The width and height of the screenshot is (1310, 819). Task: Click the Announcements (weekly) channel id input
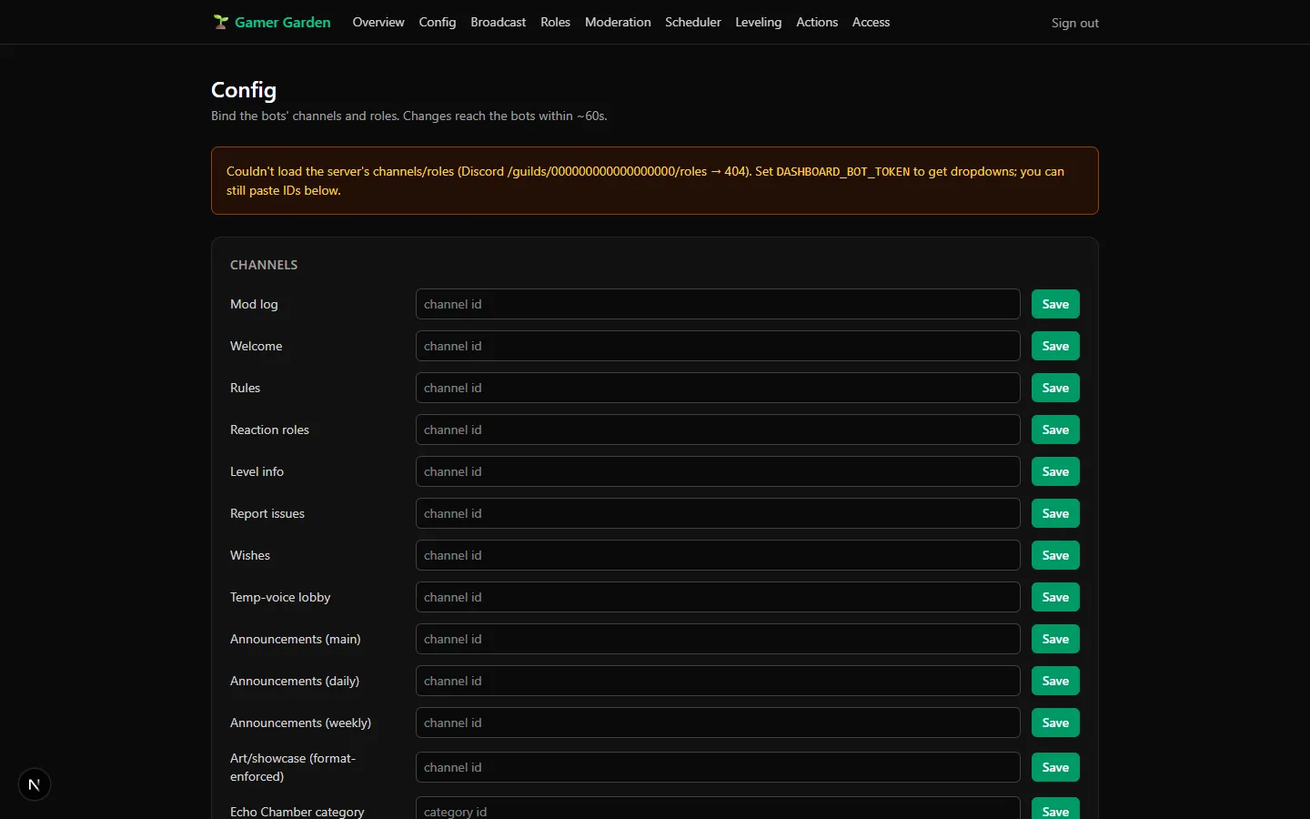[718, 723]
